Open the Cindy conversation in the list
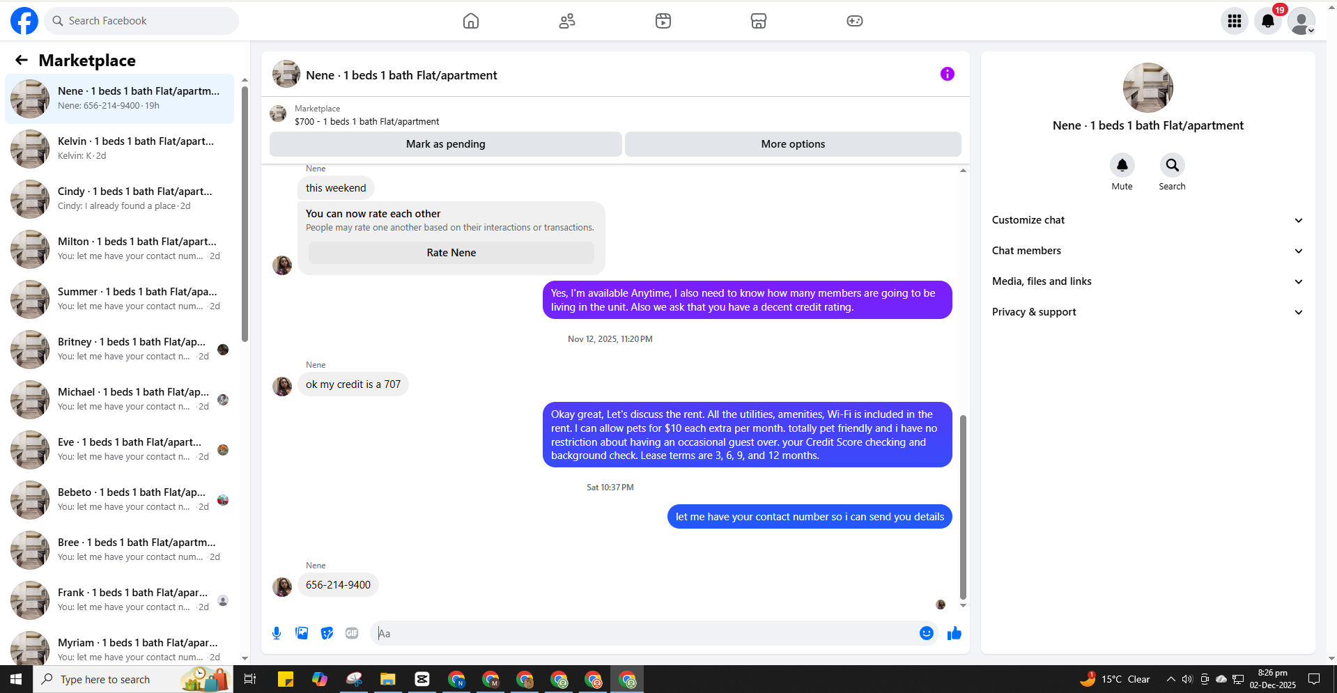 [120, 199]
